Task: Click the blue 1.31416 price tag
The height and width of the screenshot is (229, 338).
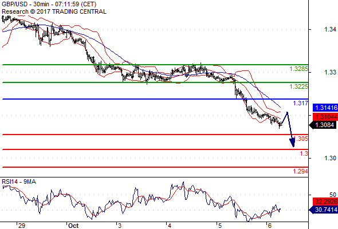Action: coord(325,108)
